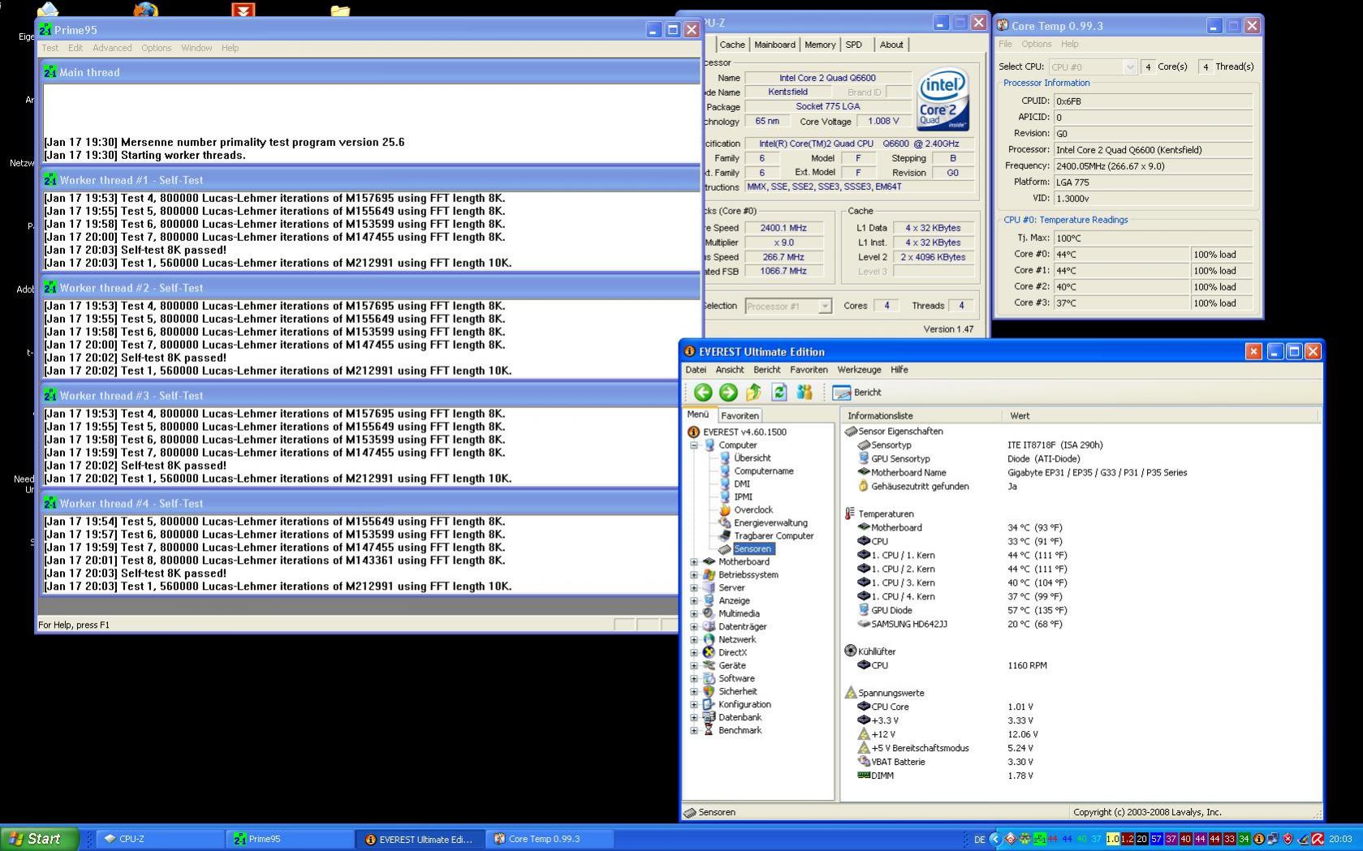Go forward with EVEREST green right arrow
This screenshot has height=851, width=1363.
(728, 393)
